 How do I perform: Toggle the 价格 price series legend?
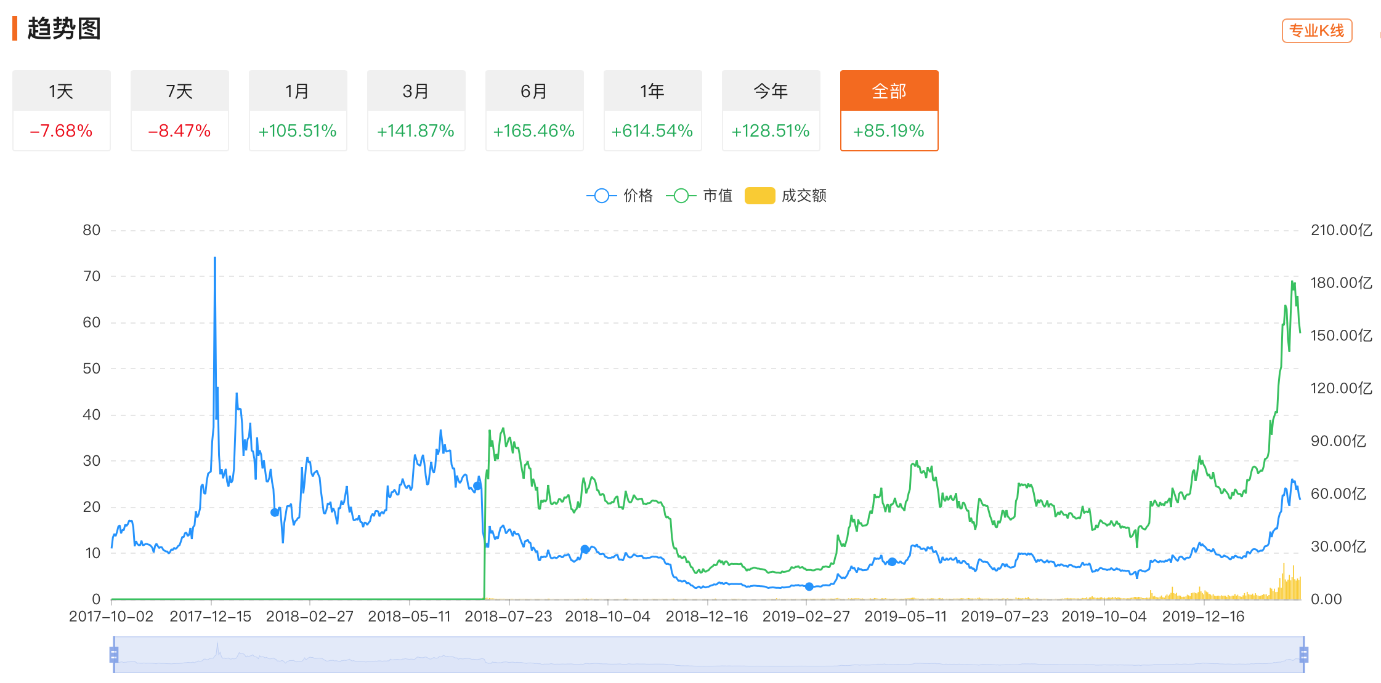tap(620, 196)
